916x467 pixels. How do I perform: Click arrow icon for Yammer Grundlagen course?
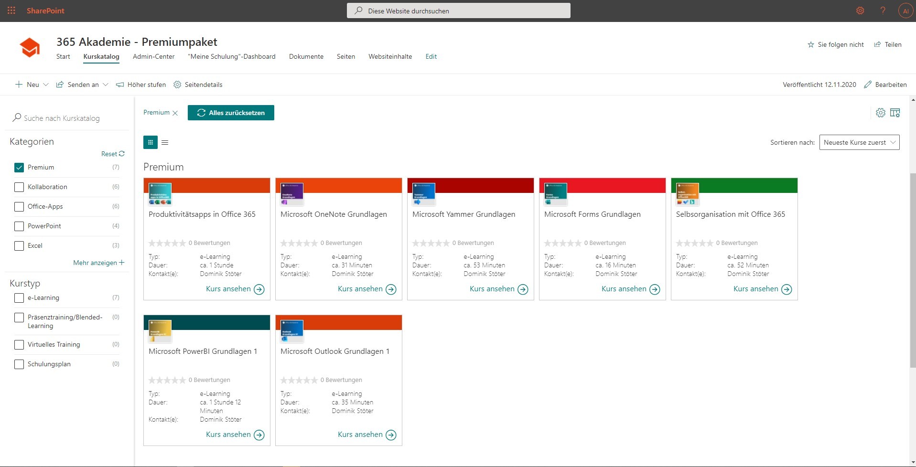[523, 289]
